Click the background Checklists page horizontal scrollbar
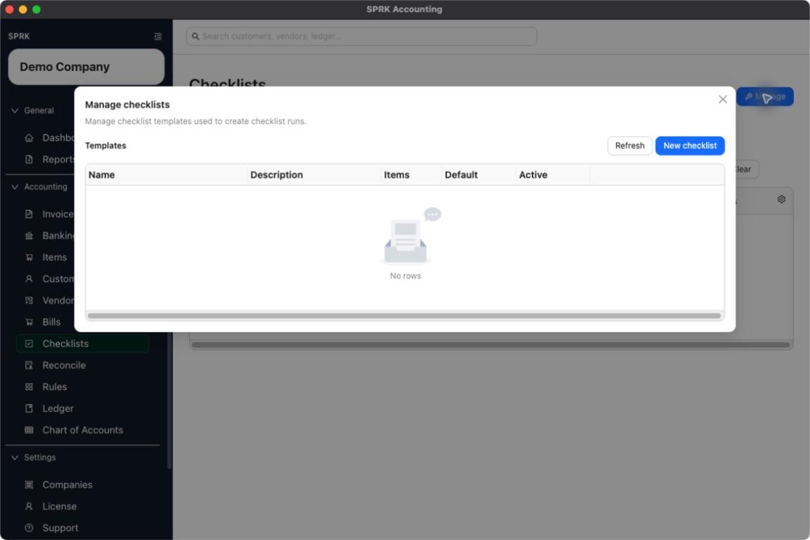Screen dimensions: 810x540 point(490,345)
